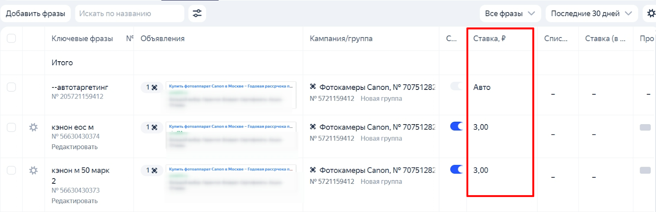The image size is (656, 212).
Task: Open the ad preview thumbnail for автотаргетинг
Action: pos(231,96)
